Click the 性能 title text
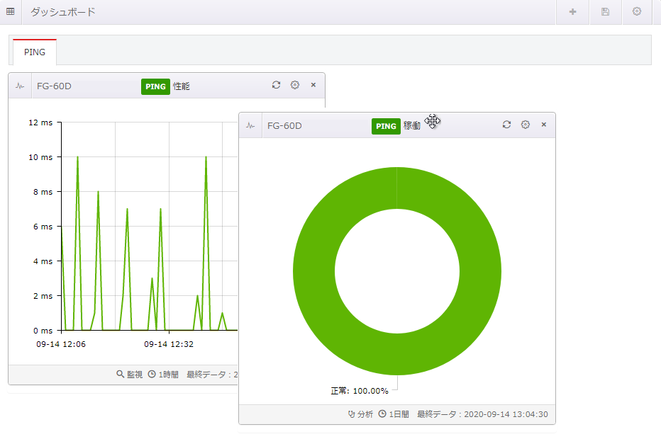 pyautogui.click(x=182, y=86)
